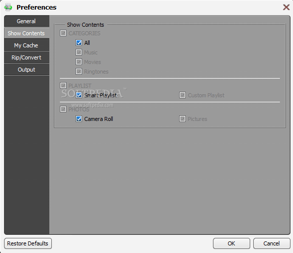Select the Show Contents tab
The image size is (293, 253).
coord(27,33)
